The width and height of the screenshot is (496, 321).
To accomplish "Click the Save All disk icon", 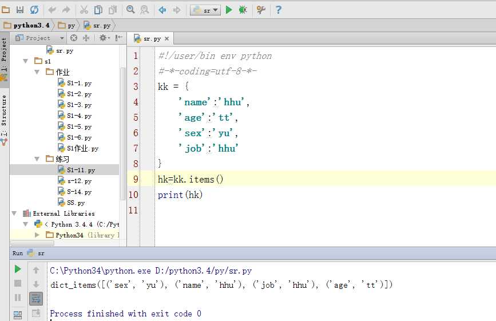I will 20,10.
